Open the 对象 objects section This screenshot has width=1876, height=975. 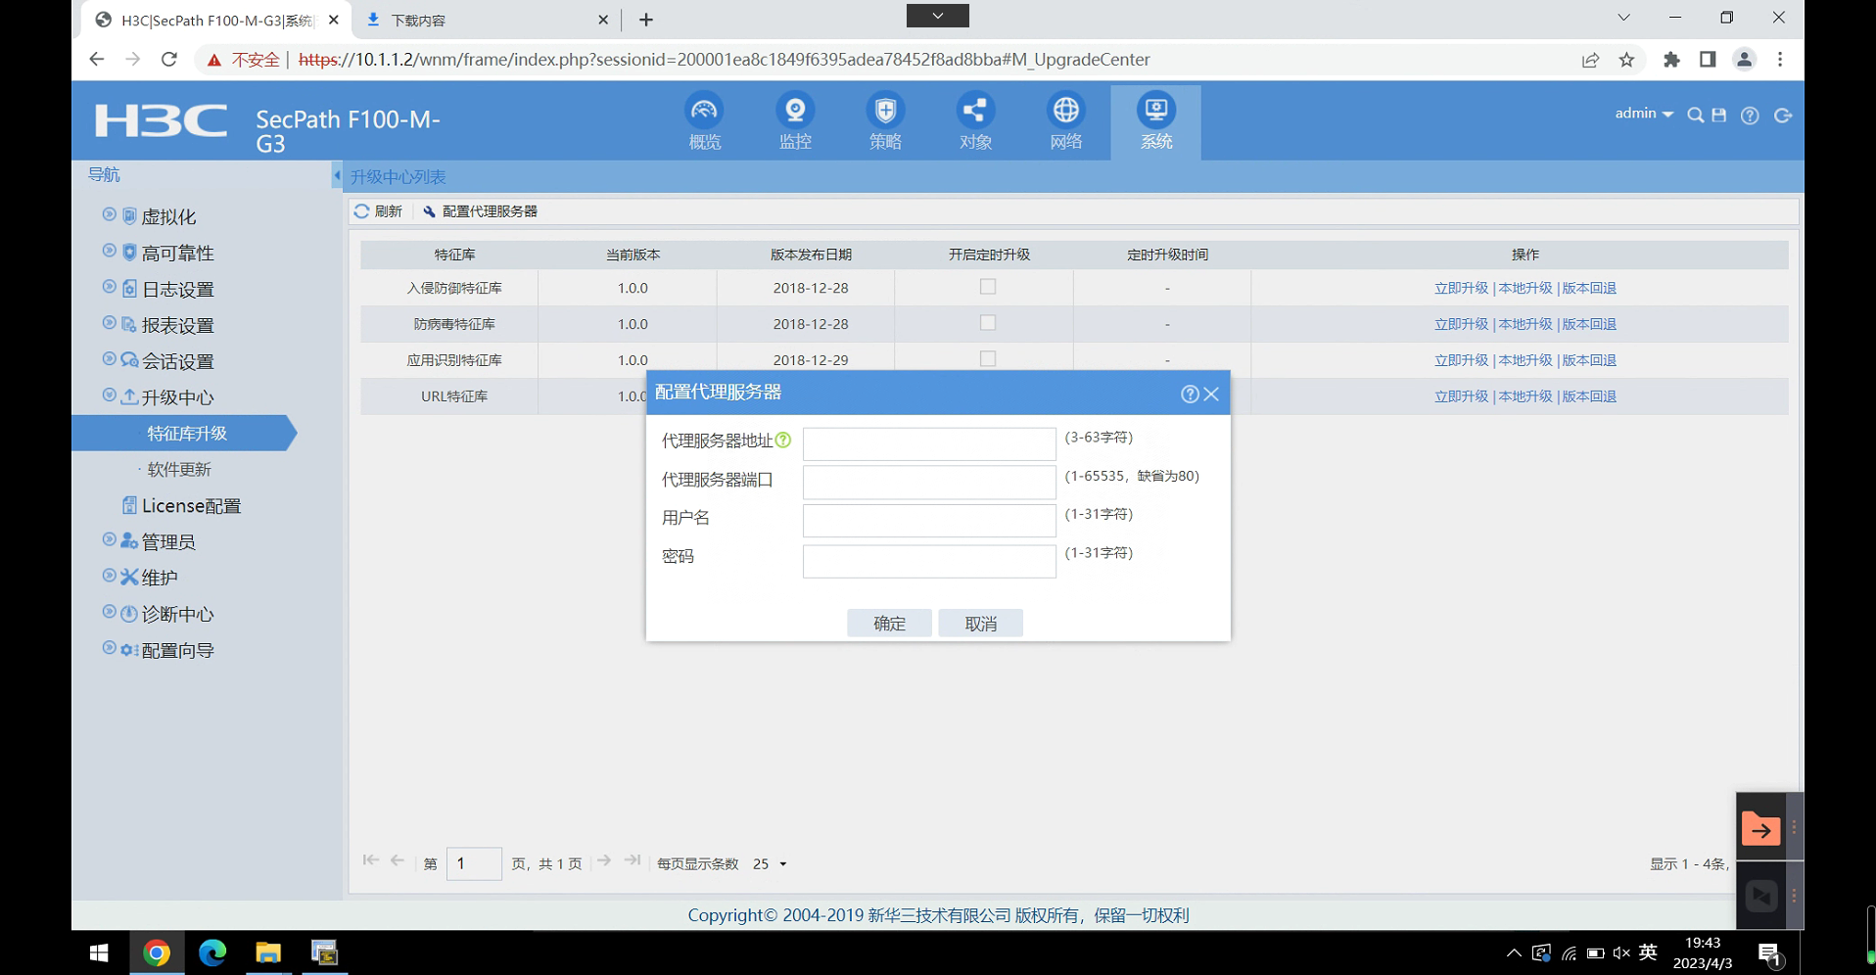(975, 121)
